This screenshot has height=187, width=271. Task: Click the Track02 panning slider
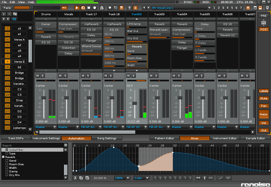point(137,81)
